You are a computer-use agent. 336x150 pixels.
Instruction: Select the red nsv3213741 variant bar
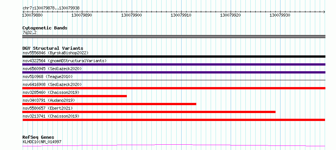click(174, 120)
